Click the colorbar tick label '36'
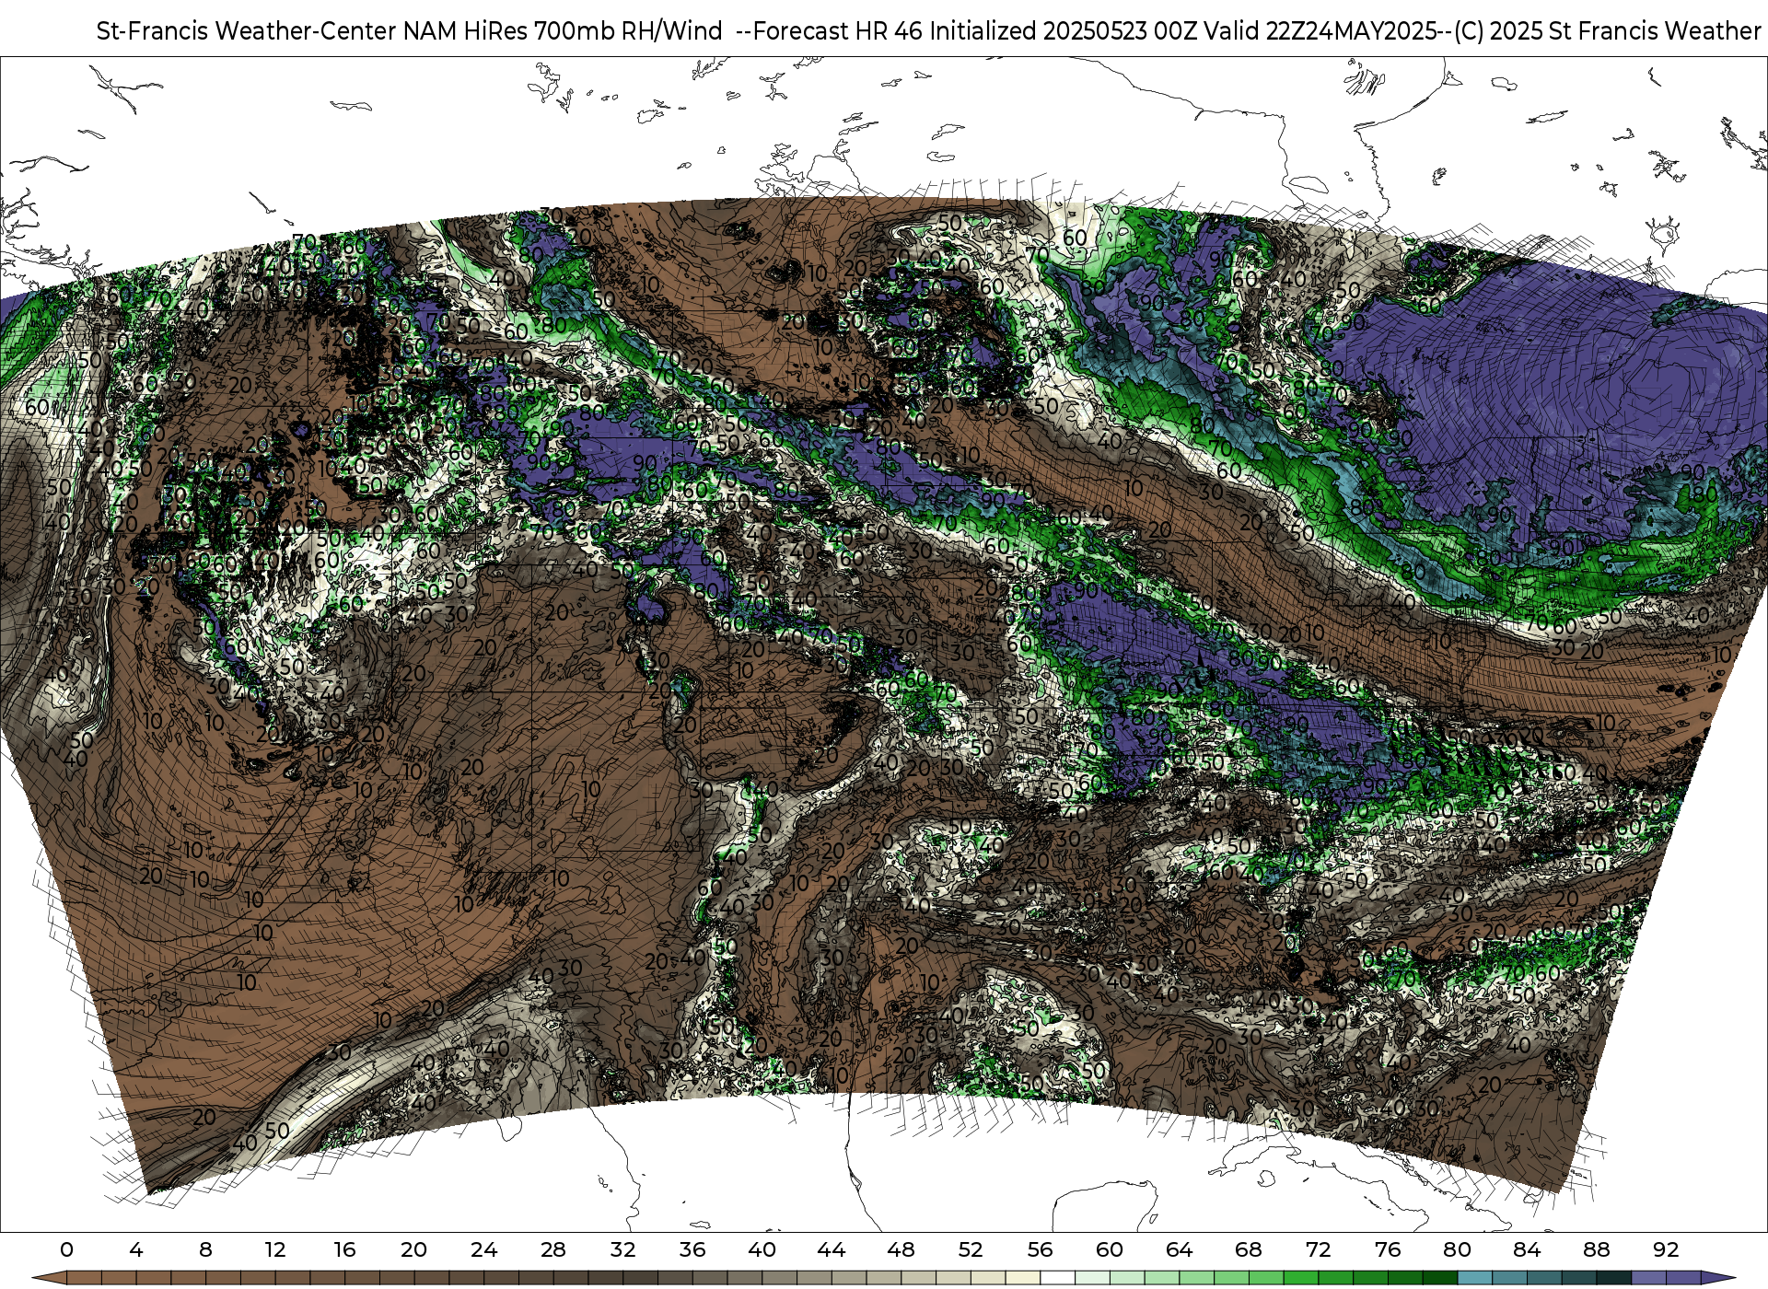The width and height of the screenshot is (1768, 1289). click(692, 1249)
